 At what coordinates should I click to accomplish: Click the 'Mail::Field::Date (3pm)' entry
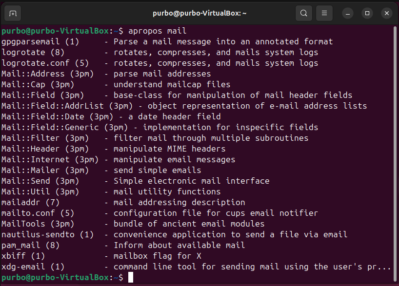pyautogui.click(x=57, y=116)
